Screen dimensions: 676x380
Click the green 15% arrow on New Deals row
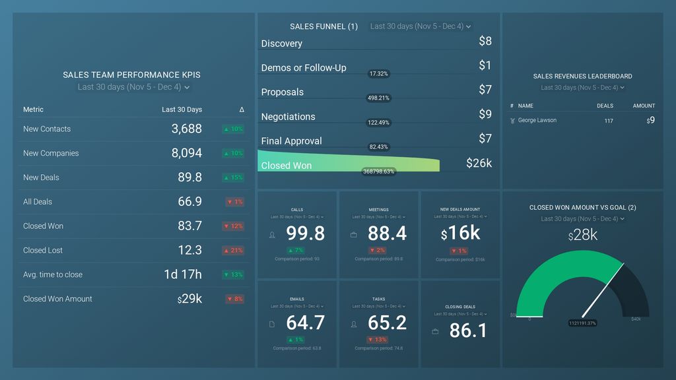click(232, 177)
